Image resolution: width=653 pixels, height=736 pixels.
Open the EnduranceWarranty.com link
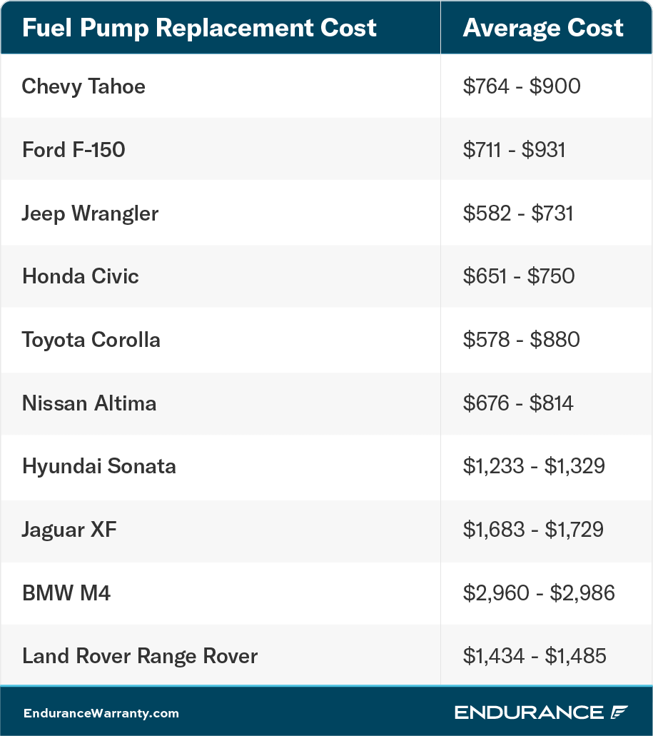[101, 712]
